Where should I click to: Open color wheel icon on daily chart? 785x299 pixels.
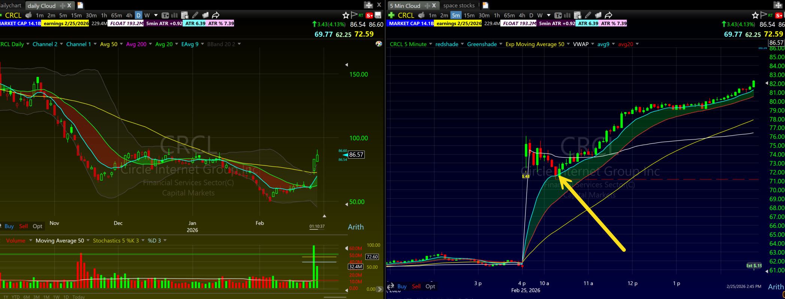pos(379,44)
